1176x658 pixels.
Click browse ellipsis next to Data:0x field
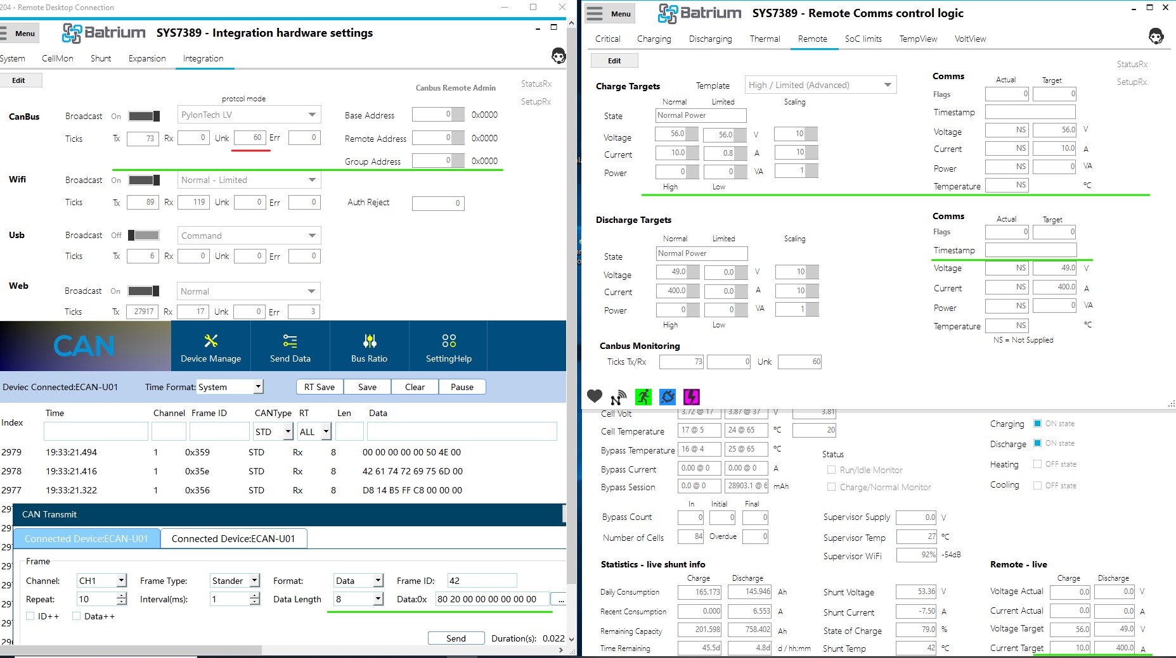point(559,599)
